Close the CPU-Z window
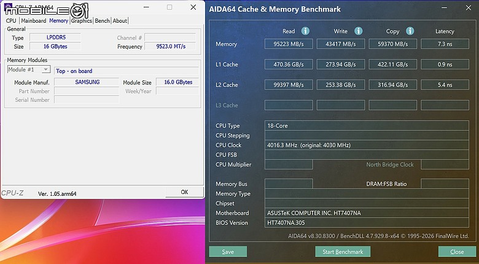 click(193, 7)
